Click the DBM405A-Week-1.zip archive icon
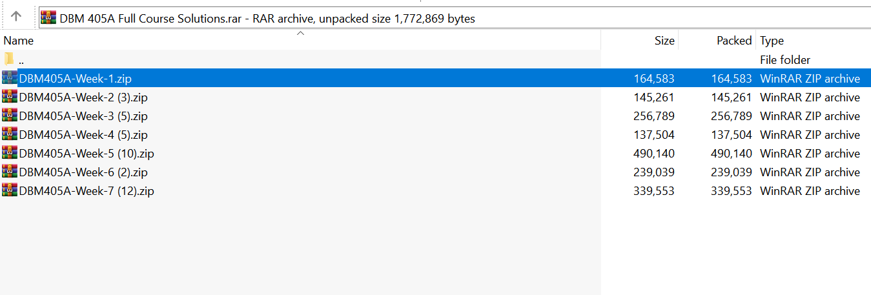871x295 pixels. coord(10,79)
